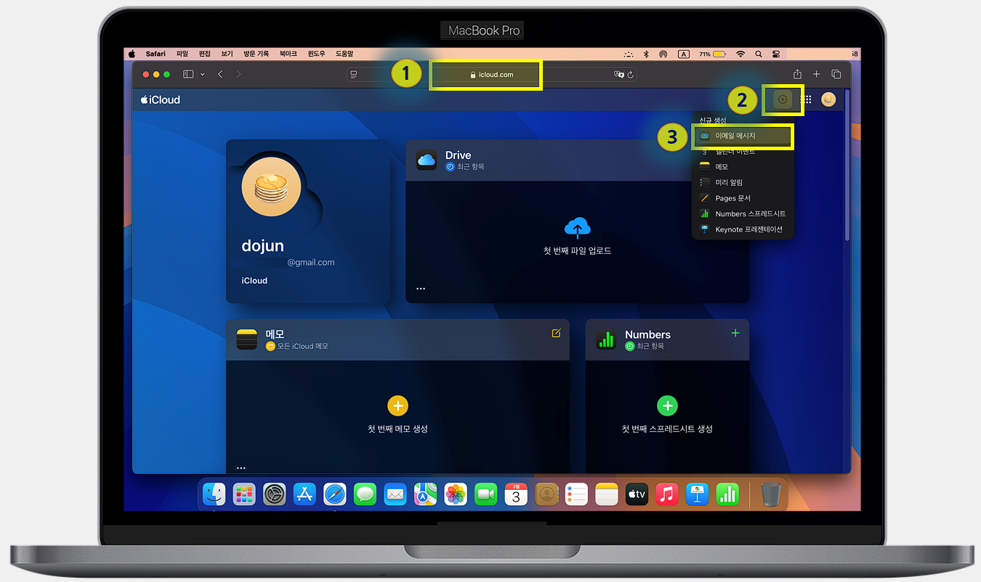The width and height of the screenshot is (981, 582).
Task: Open Keynote from the Dock
Action: point(697,494)
